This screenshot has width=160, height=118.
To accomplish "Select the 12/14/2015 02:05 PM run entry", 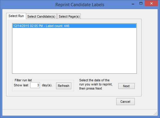I will [74, 26].
